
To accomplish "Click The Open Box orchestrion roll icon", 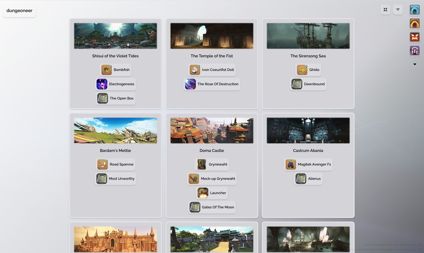I will click(102, 98).
